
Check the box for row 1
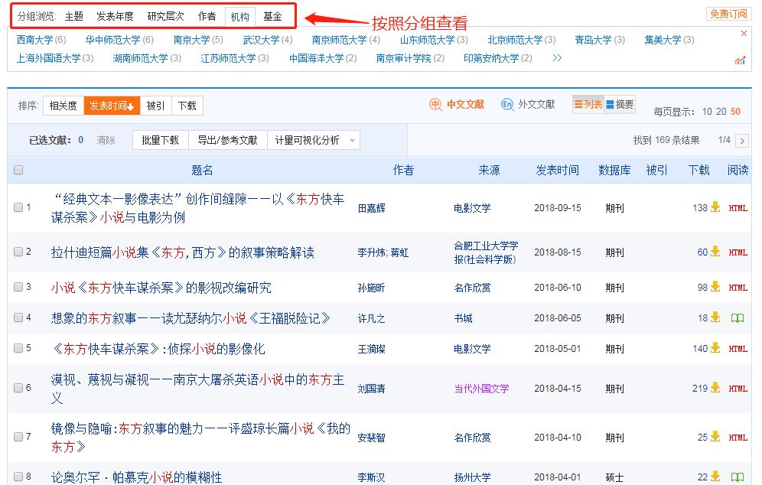point(18,207)
